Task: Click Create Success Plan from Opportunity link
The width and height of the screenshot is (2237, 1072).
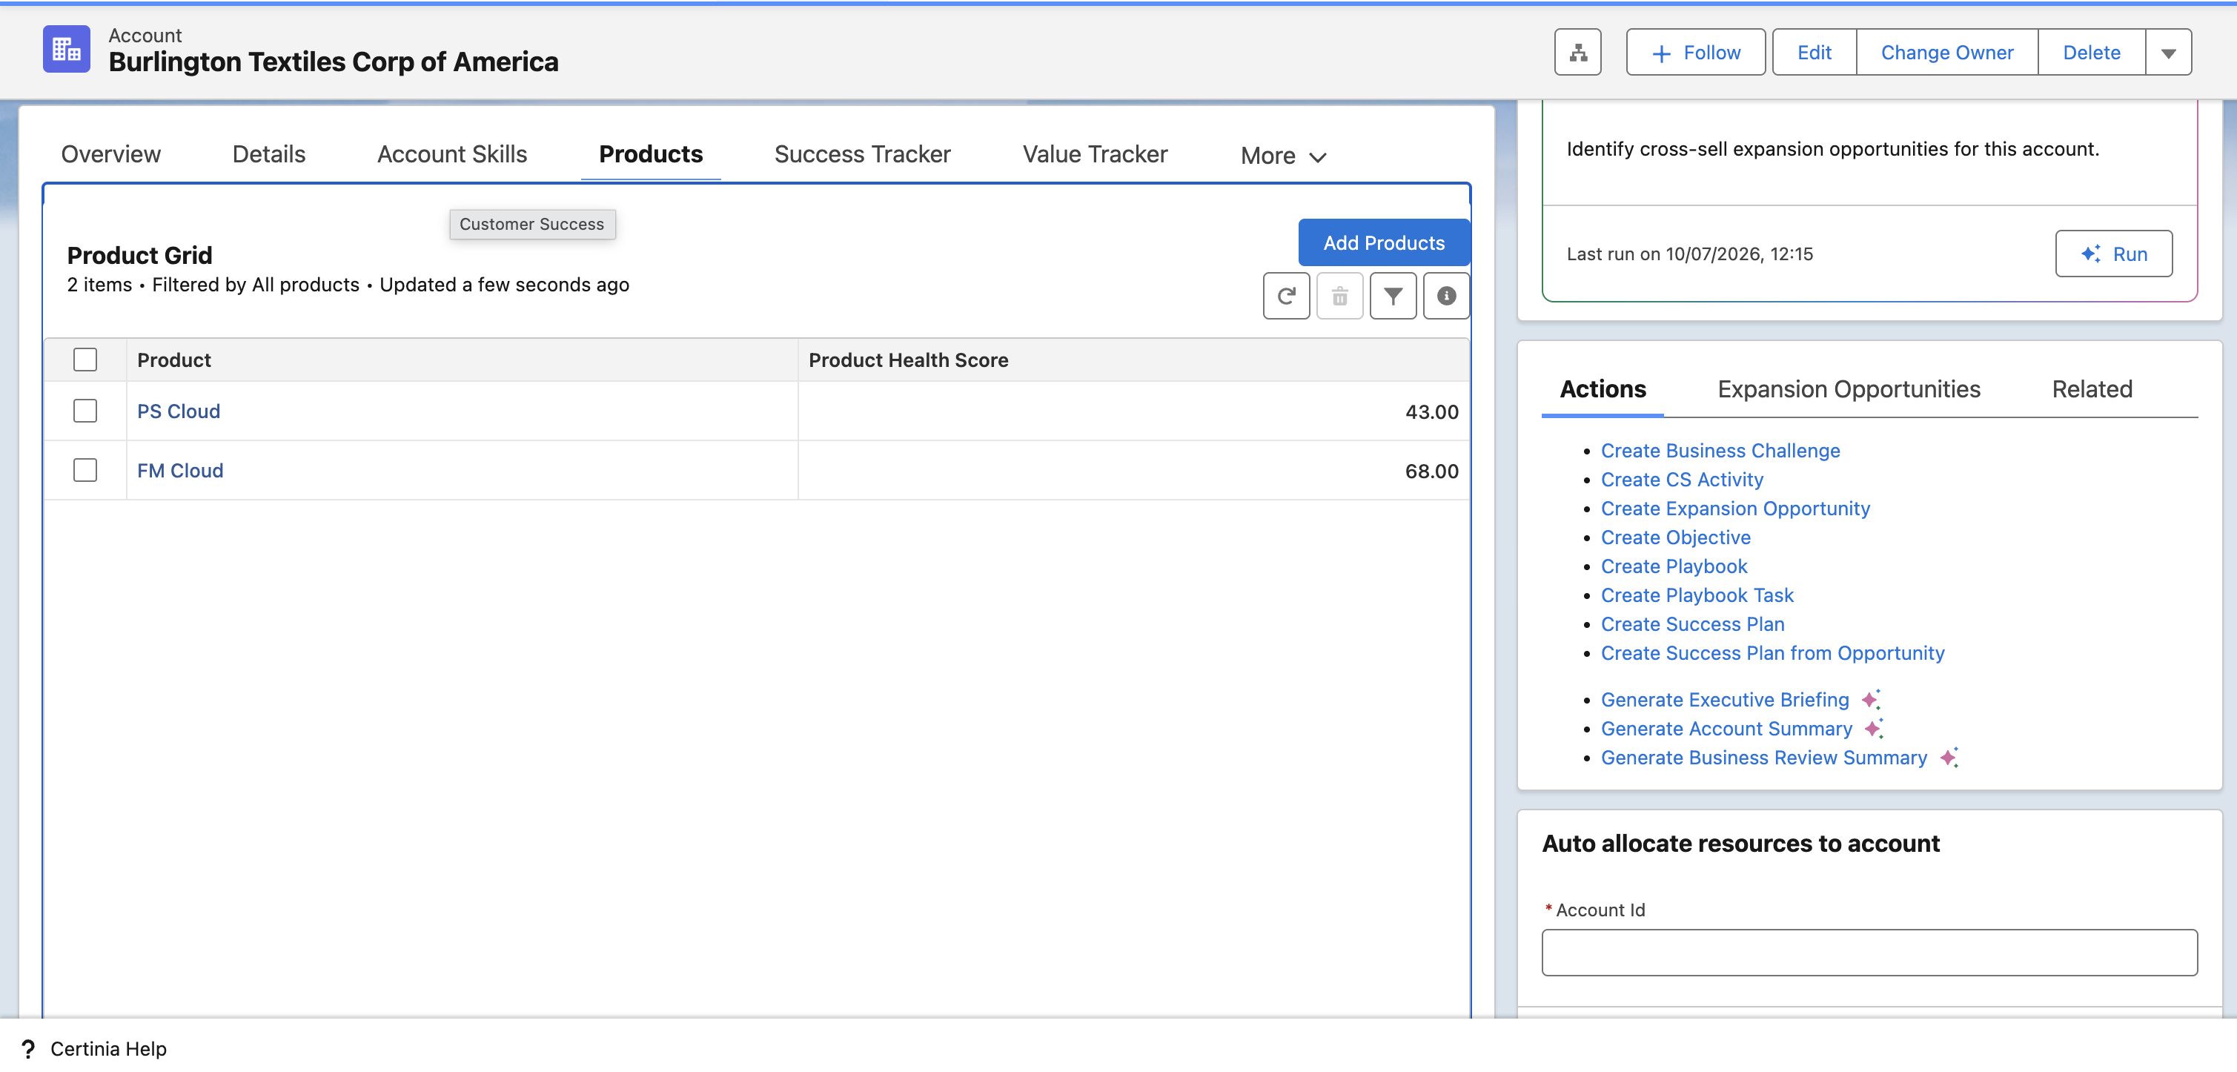Action: [1772, 652]
